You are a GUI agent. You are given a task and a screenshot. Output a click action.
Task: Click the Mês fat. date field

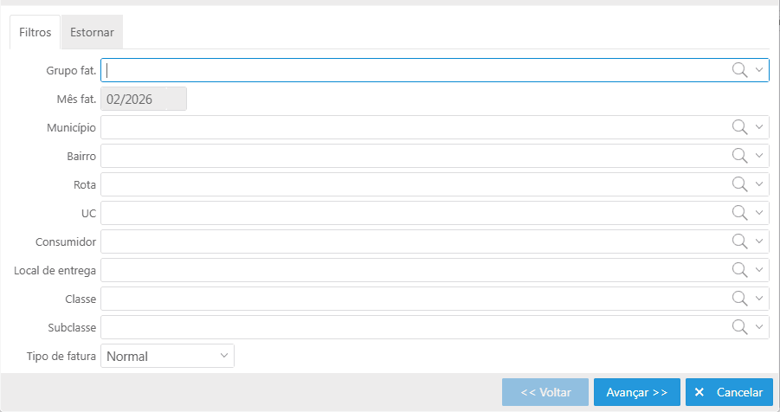coord(144,99)
